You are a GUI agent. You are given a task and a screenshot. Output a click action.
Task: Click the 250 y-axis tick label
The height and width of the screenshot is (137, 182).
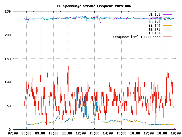tap(7, 11)
